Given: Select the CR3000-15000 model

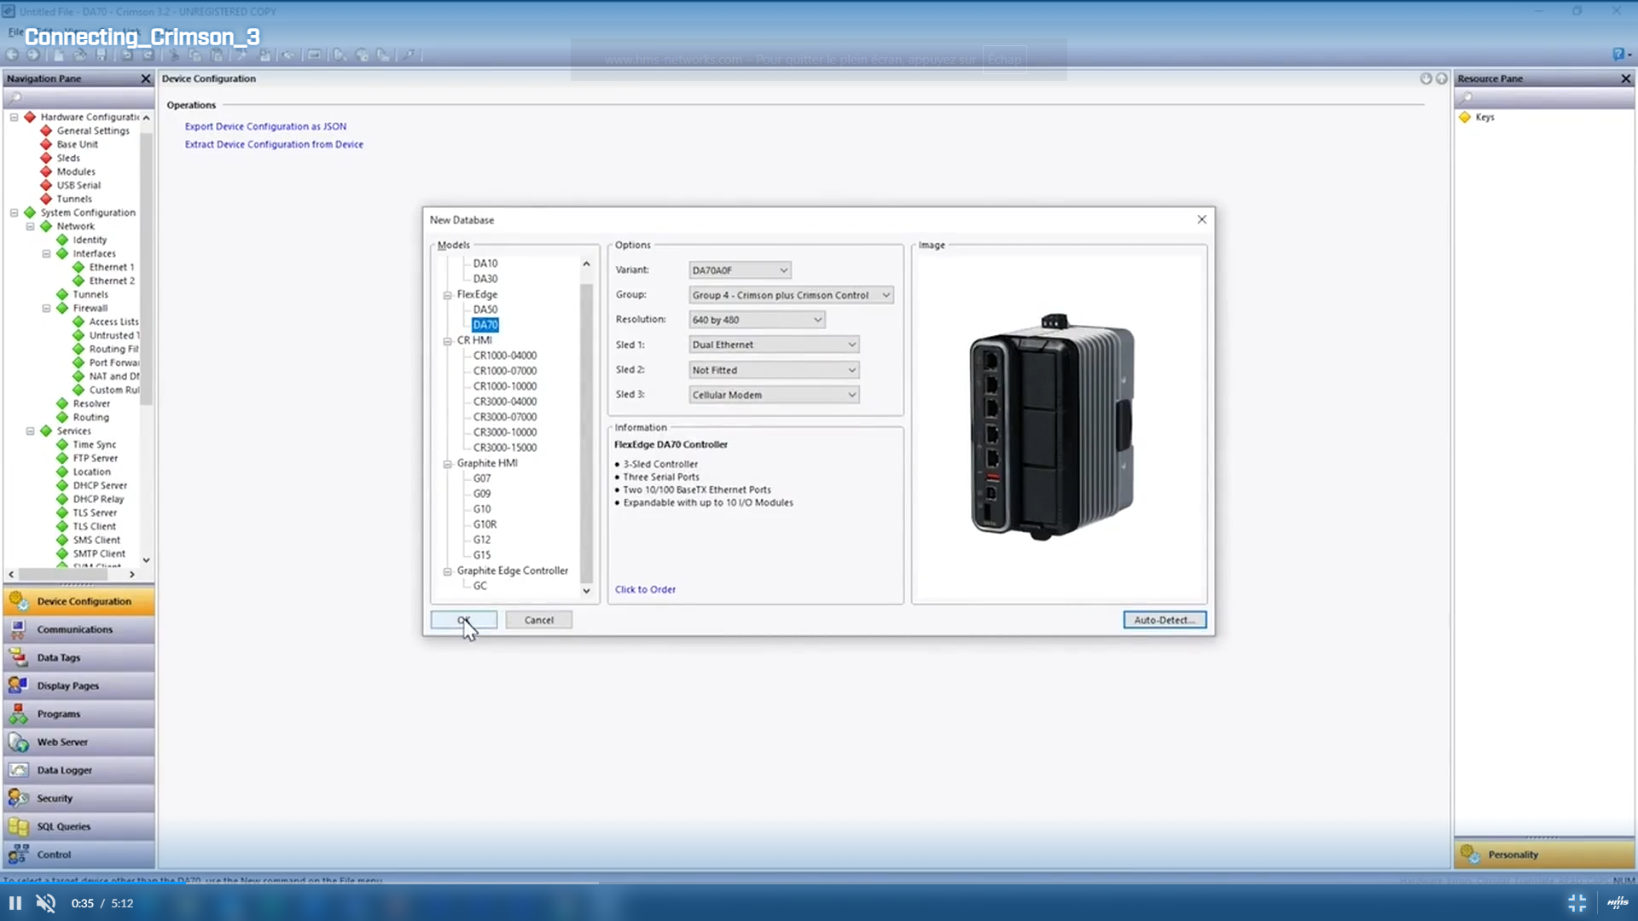Looking at the screenshot, I should coord(505,448).
